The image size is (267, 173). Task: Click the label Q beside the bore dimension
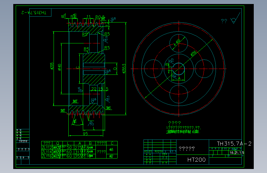pyautogui.click(x=115, y=69)
